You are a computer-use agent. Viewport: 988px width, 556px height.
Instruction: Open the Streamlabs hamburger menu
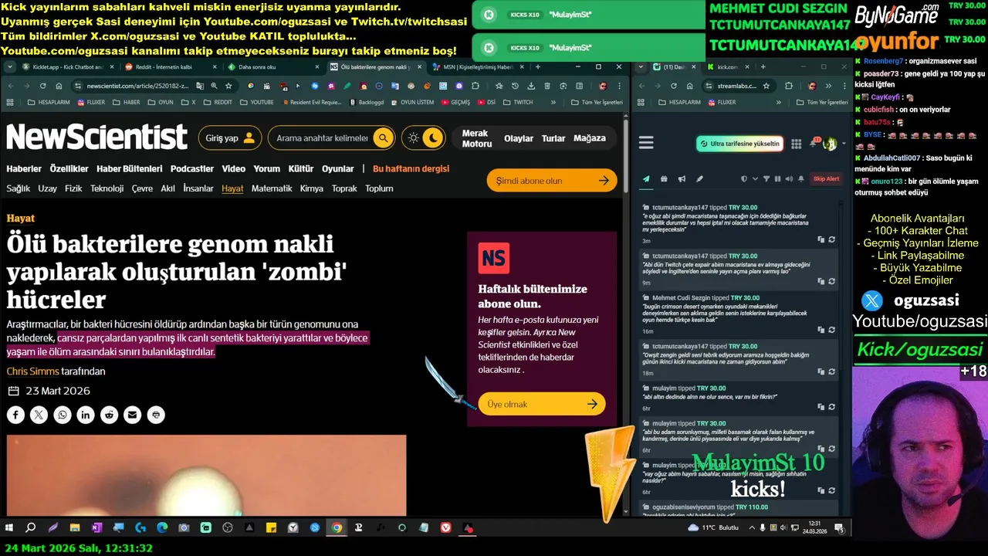[646, 143]
